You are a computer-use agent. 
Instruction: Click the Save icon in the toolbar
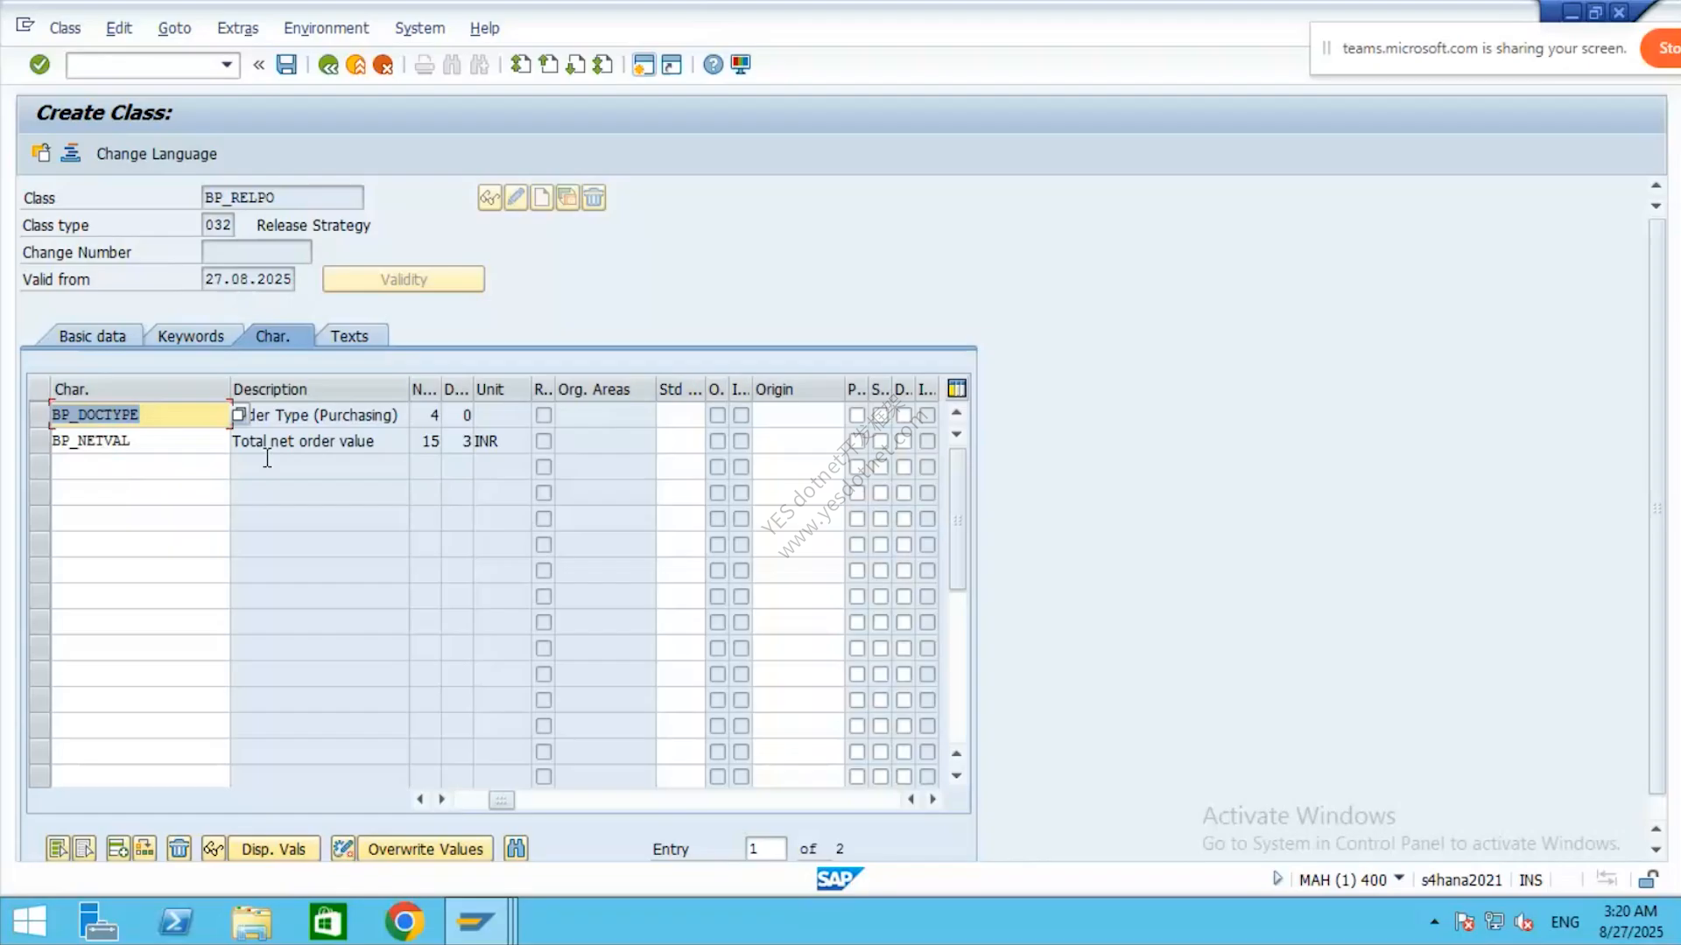(x=286, y=65)
